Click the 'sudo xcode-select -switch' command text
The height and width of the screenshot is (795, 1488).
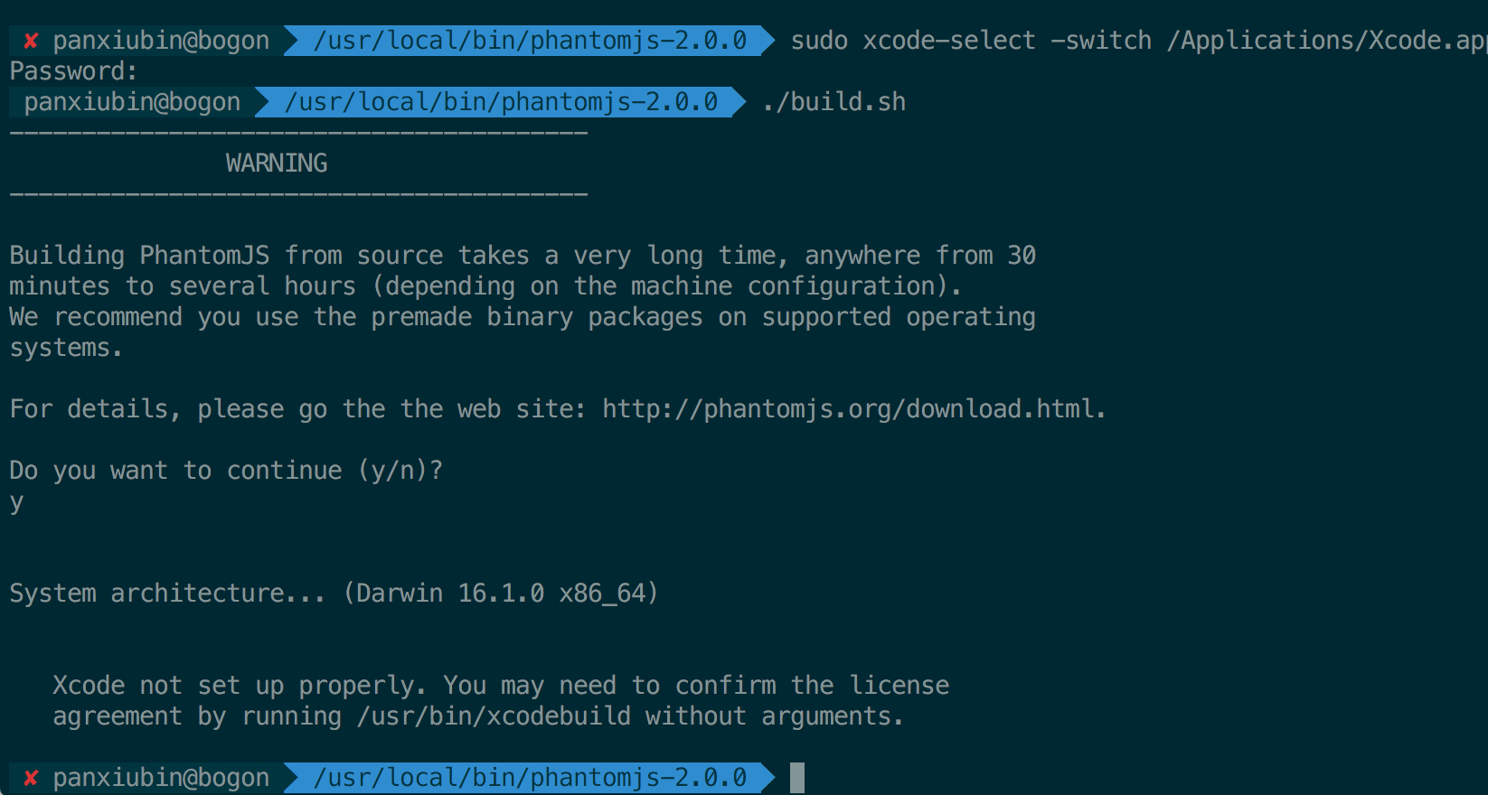971,41
